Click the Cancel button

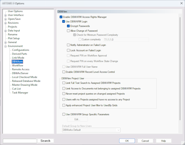click(x=145, y=141)
